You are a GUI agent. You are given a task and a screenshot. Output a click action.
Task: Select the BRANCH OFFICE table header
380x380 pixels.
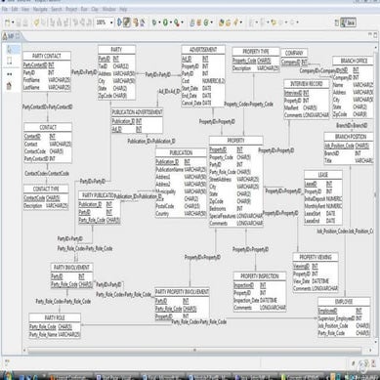point(354,61)
